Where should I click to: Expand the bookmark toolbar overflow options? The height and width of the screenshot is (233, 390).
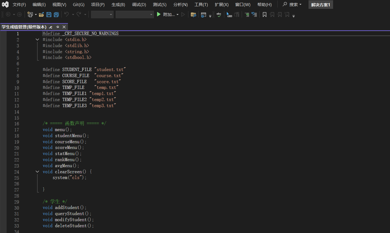294,16
